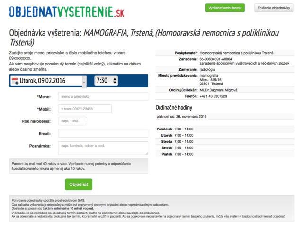Focus the Mobil phone number field
This screenshot has width=303, height=231.
85,109
